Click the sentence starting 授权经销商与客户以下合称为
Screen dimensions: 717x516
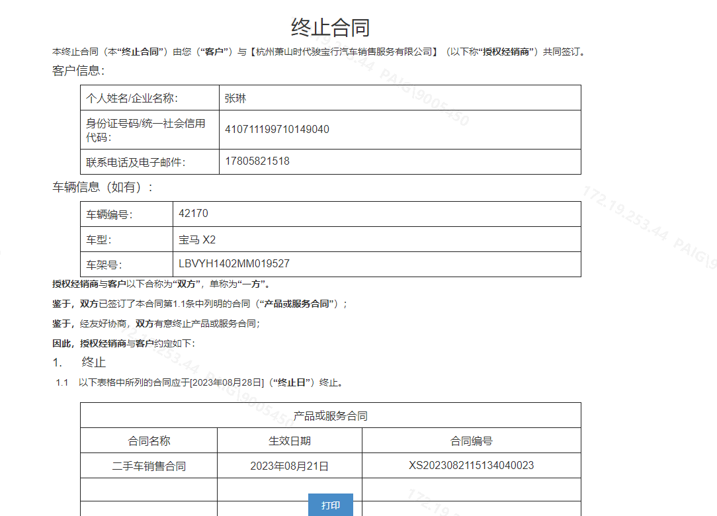[x=161, y=284]
